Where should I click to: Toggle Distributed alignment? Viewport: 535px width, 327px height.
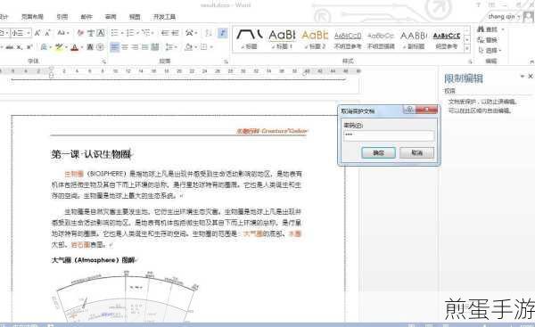(155, 47)
